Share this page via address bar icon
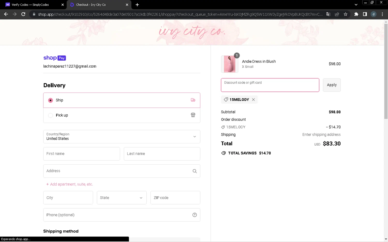The width and height of the screenshot is (388, 242). (x=337, y=14)
